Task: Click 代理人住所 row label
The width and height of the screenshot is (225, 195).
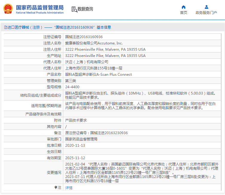Action: (52, 68)
